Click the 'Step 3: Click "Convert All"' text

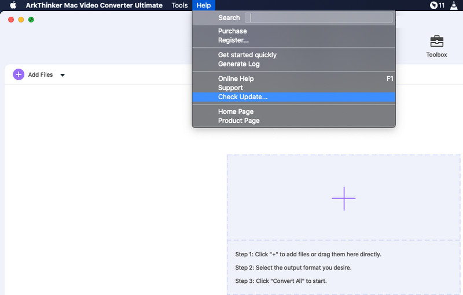(281, 281)
